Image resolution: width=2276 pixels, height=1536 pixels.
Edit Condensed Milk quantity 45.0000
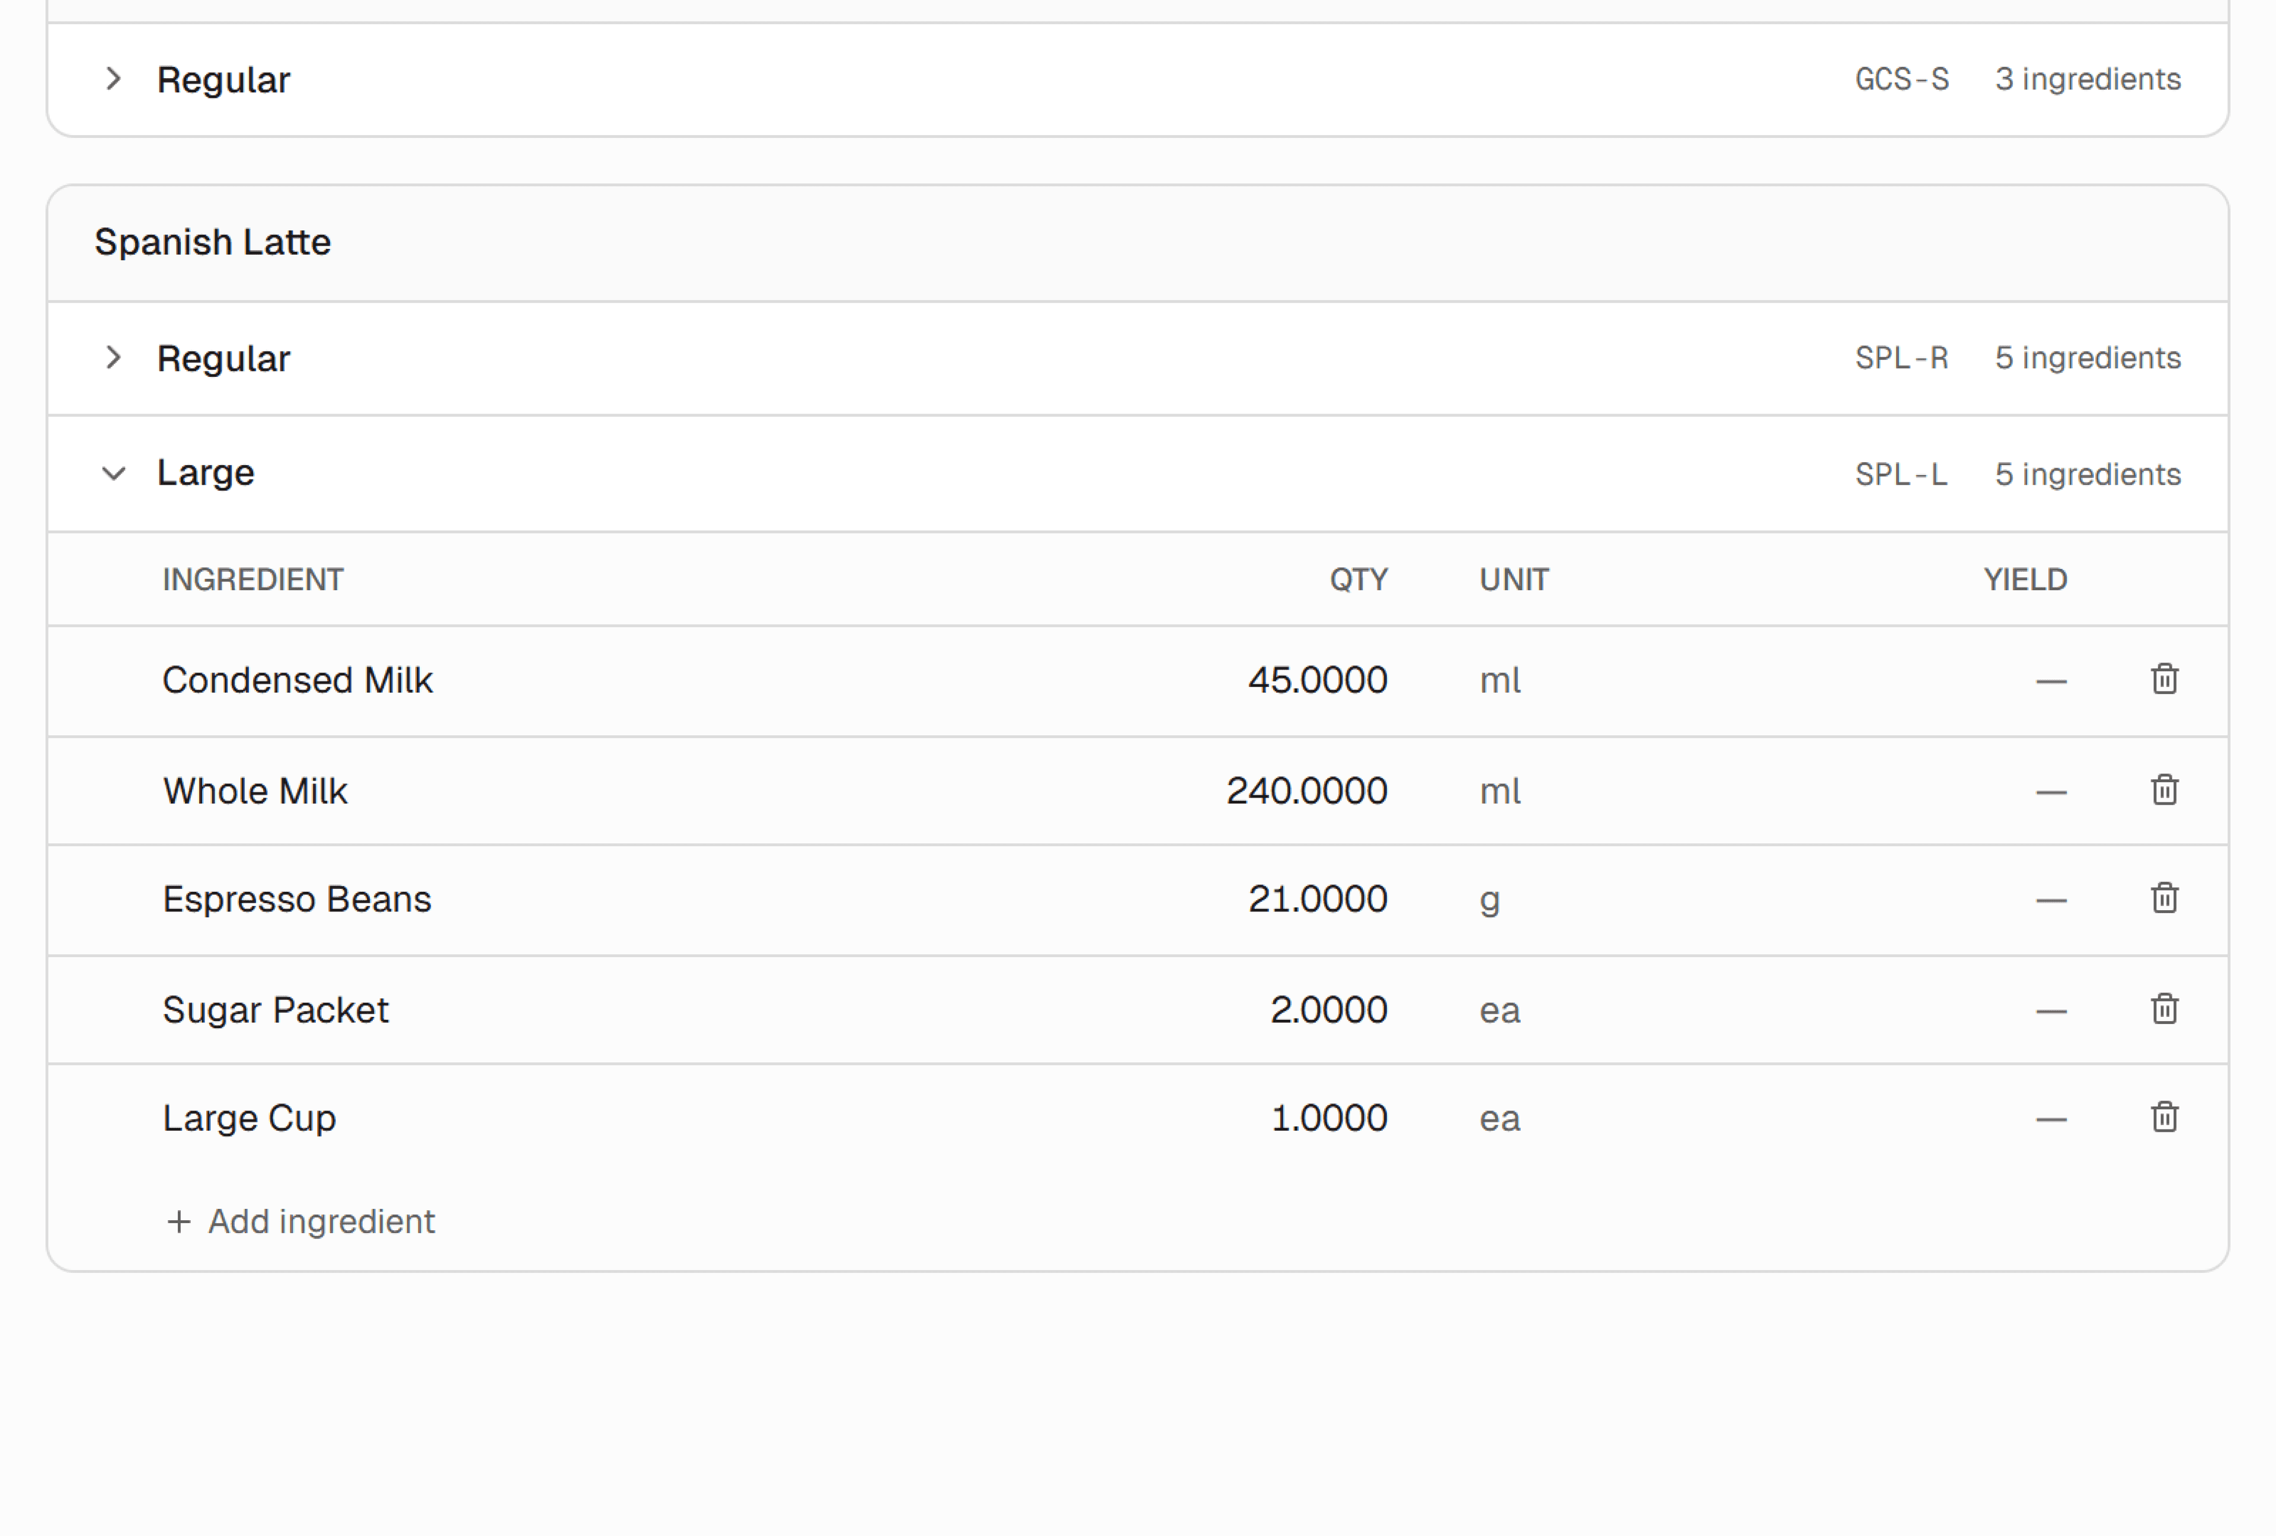[1317, 680]
